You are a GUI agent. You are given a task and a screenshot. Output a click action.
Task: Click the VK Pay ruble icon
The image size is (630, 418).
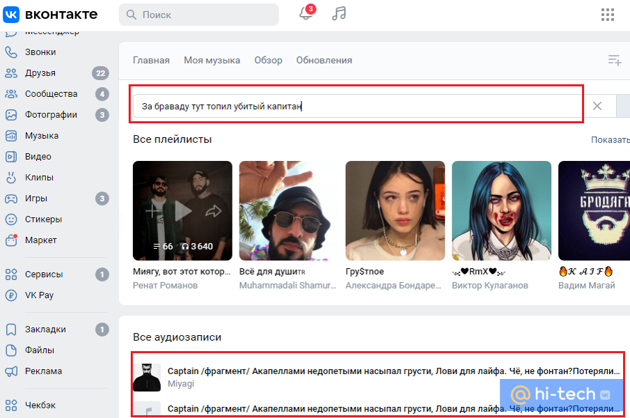11,295
